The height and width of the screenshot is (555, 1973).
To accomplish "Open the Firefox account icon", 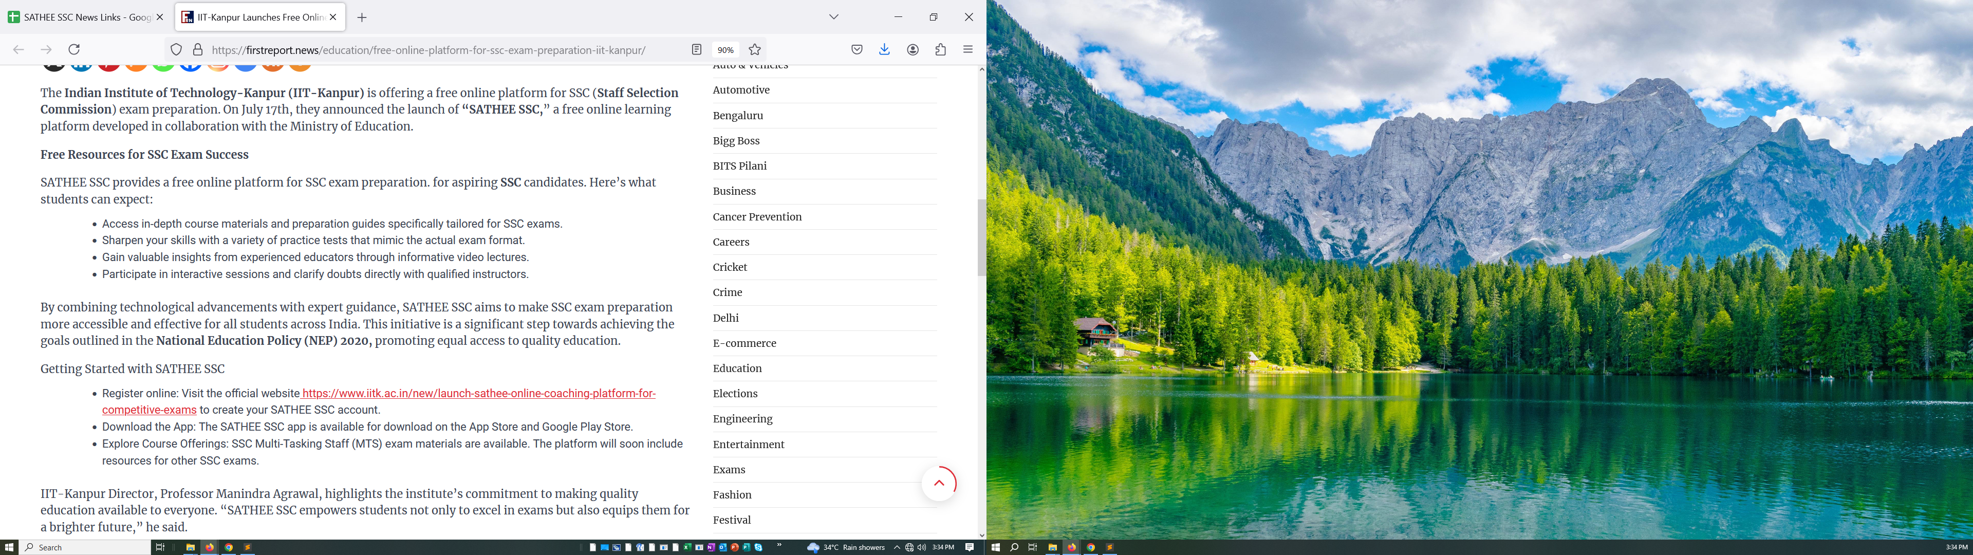I will point(913,50).
